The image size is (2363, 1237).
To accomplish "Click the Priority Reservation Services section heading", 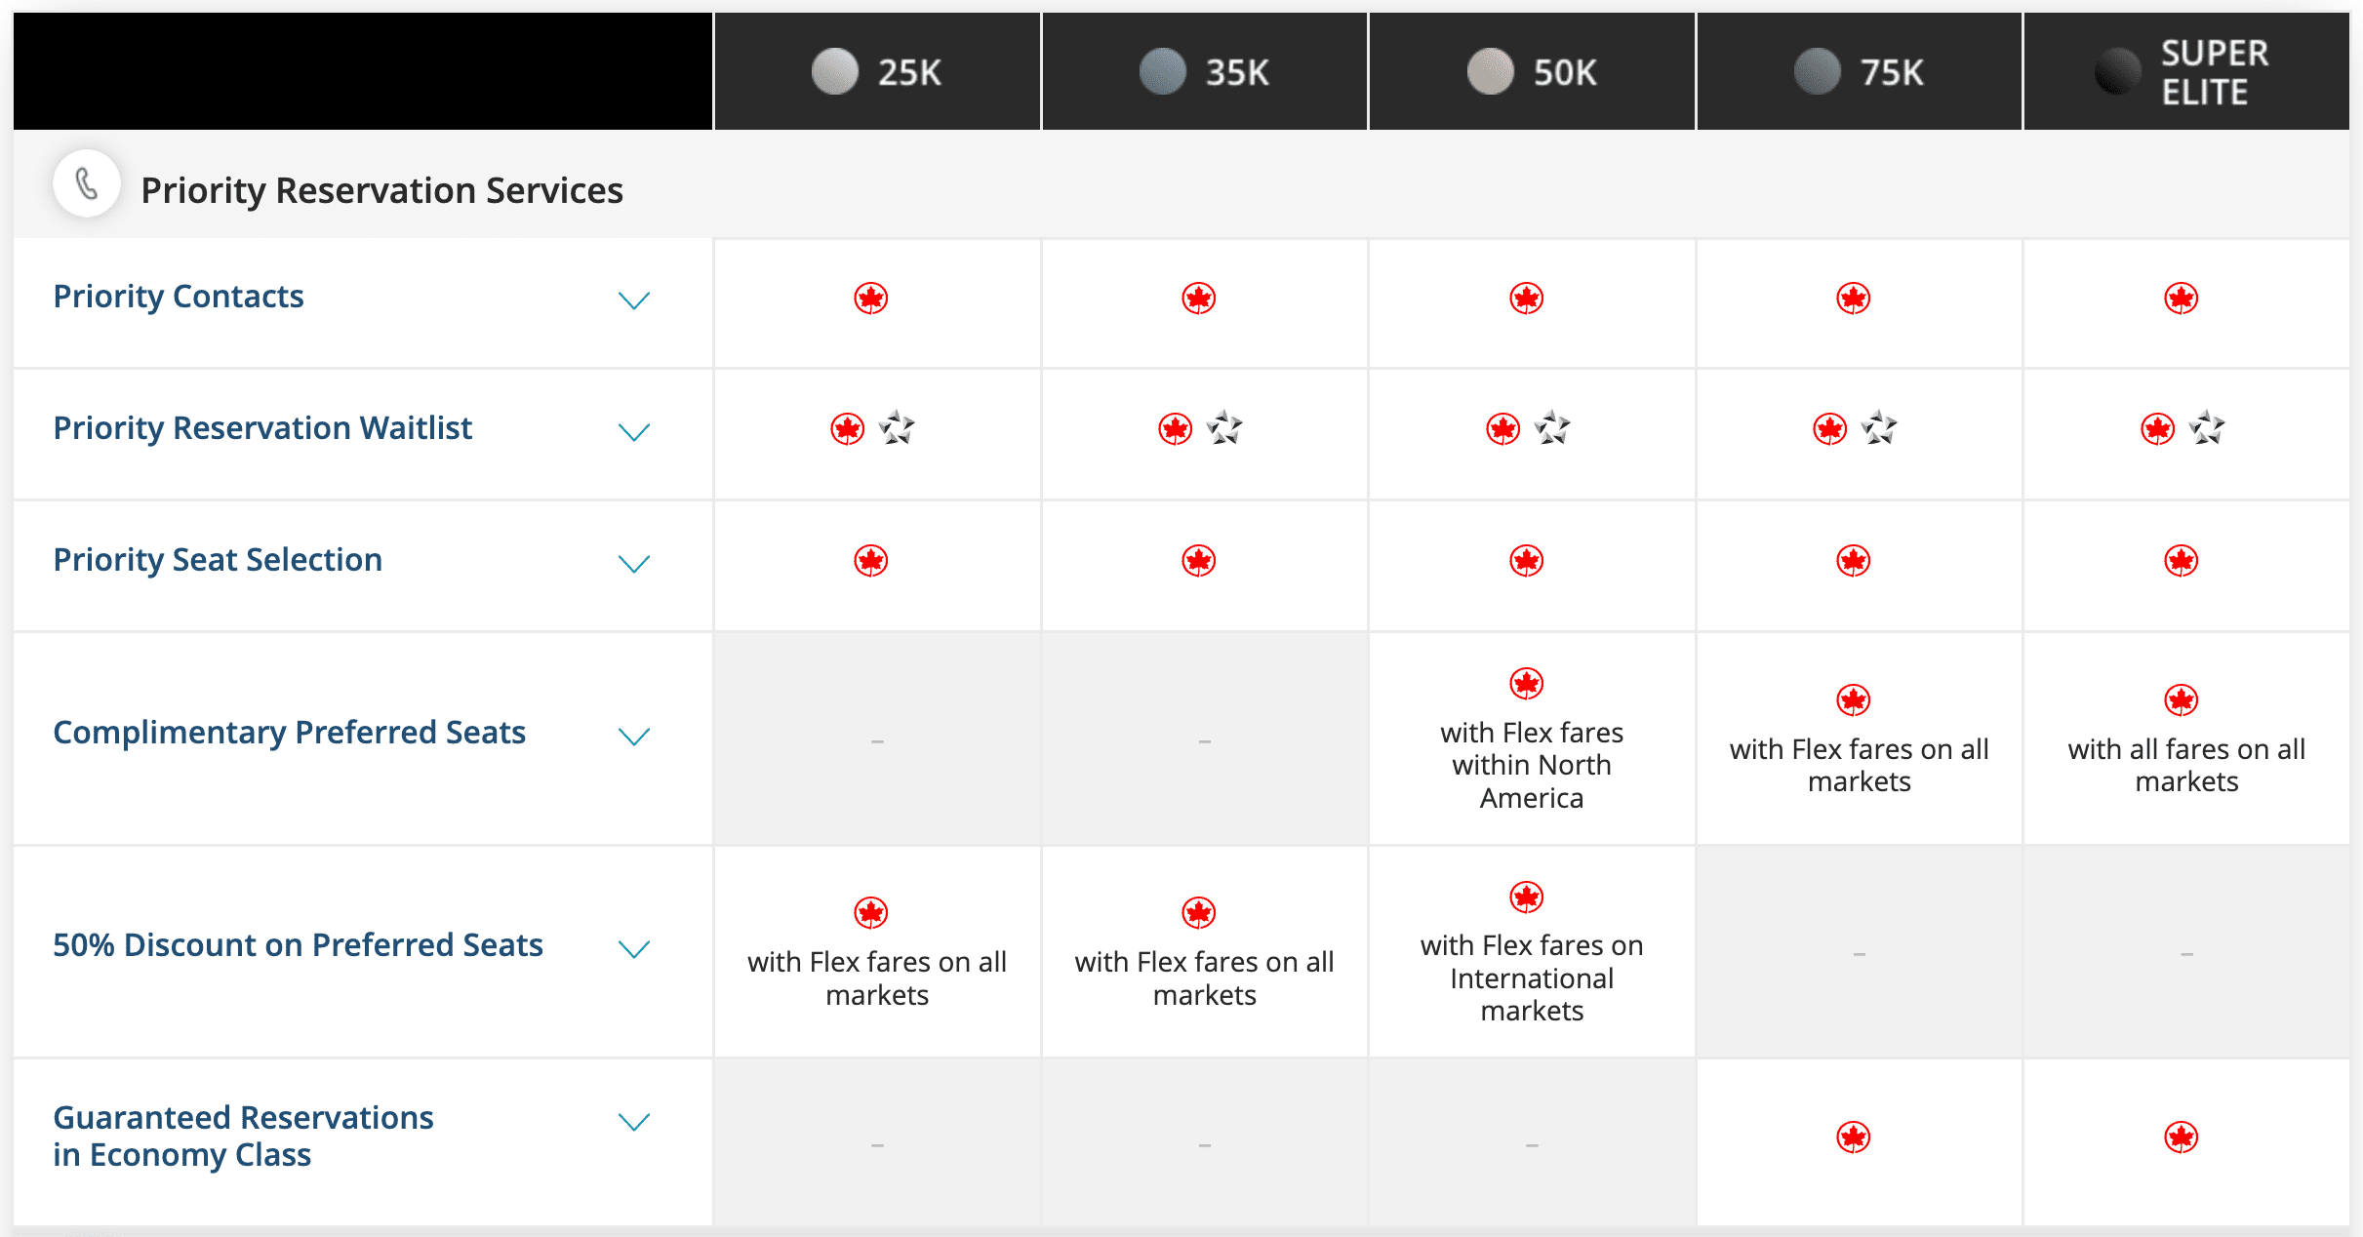I will click(x=381, y=190).
